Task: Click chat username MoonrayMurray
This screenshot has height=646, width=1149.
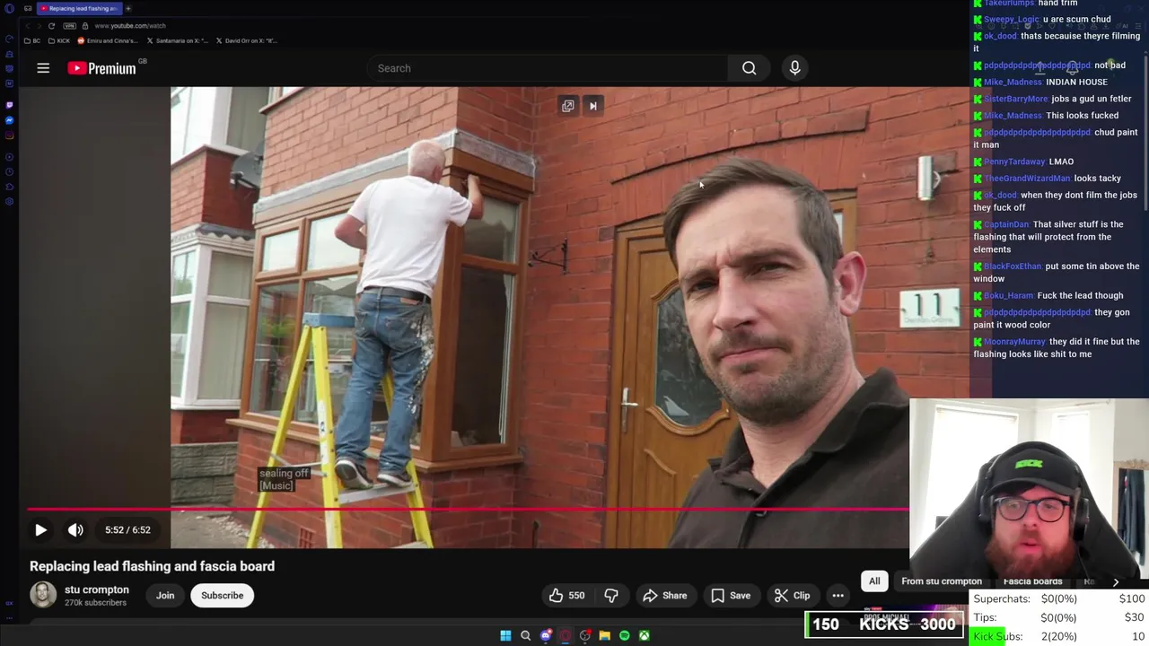Action: tap(1014, 341)
